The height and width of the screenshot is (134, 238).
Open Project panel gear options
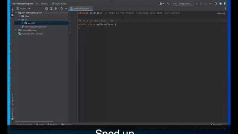[x=61, y=9]
